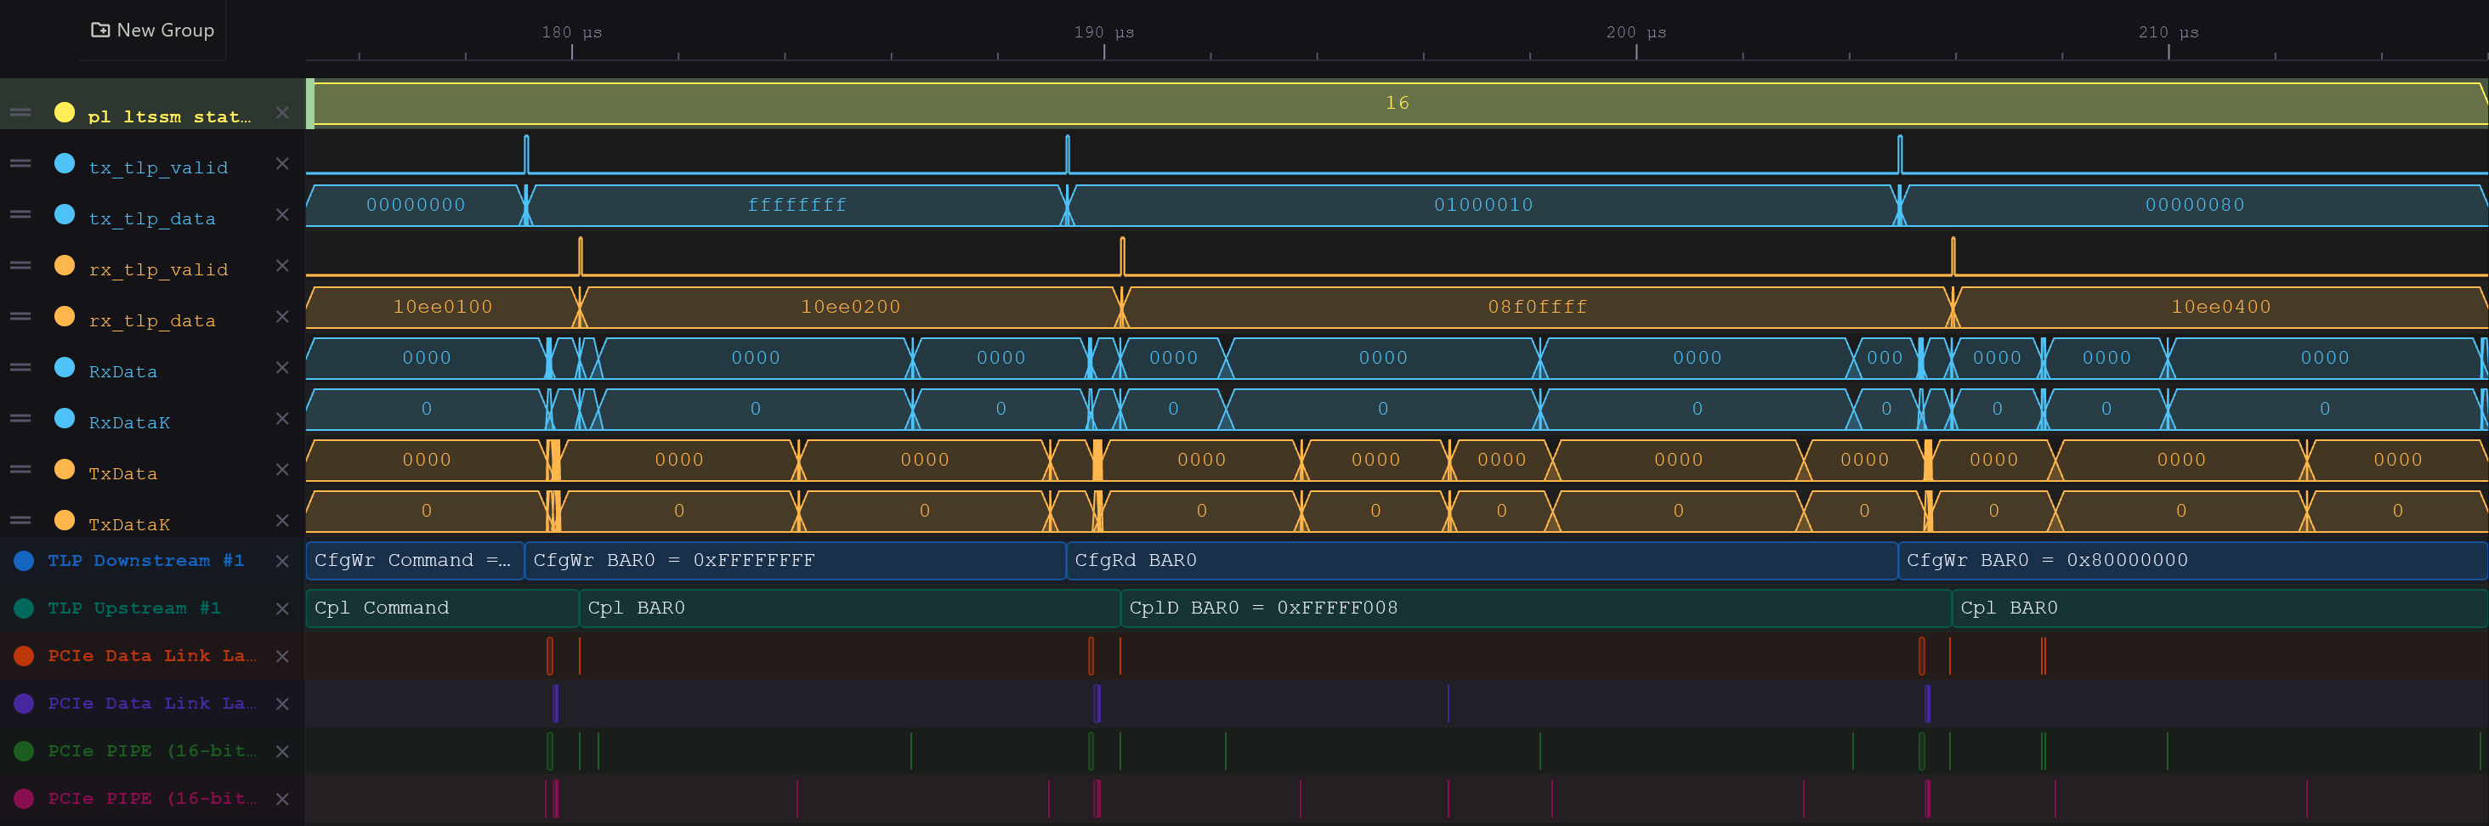Select the CfgWr BAR0 = 0xFFFFFFFF packet

[795, 560]
